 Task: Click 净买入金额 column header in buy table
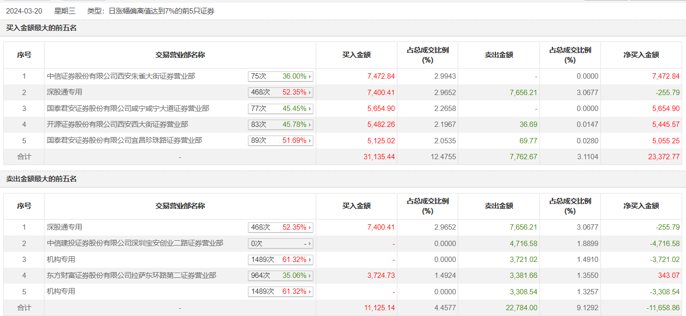pyautogui.click(x=641, y=55)
